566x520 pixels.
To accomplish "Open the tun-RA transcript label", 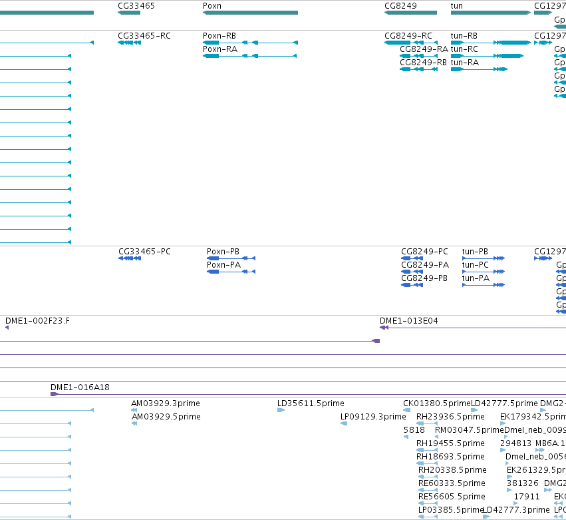I will coord(465,63).
